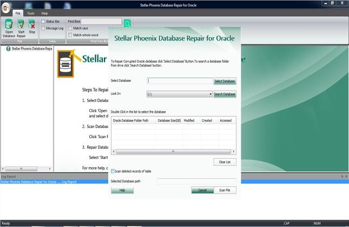Click Database Size(GB) column header
349x227 pixels.
169,120
